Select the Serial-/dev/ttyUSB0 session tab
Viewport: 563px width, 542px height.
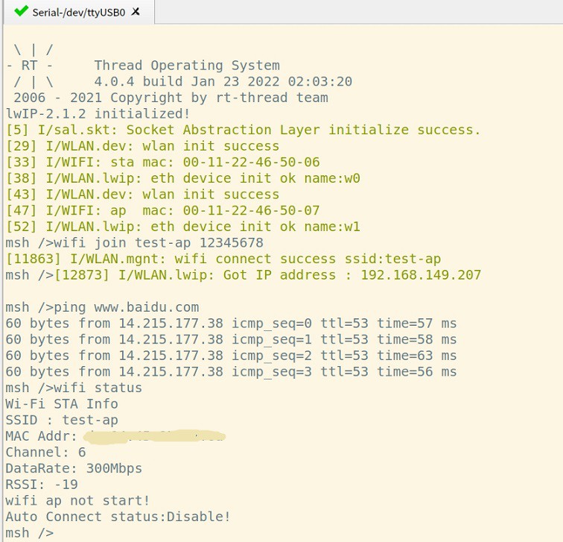click(x=78, y=12)
